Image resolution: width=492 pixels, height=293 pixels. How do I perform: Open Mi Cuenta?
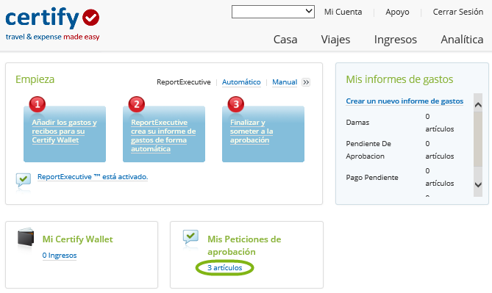[343, 12]
